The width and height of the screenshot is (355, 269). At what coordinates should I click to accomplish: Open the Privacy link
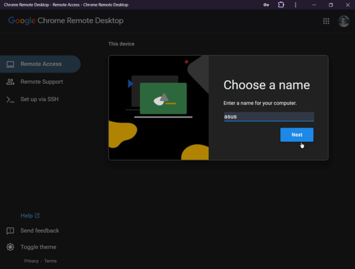[31, 261]
